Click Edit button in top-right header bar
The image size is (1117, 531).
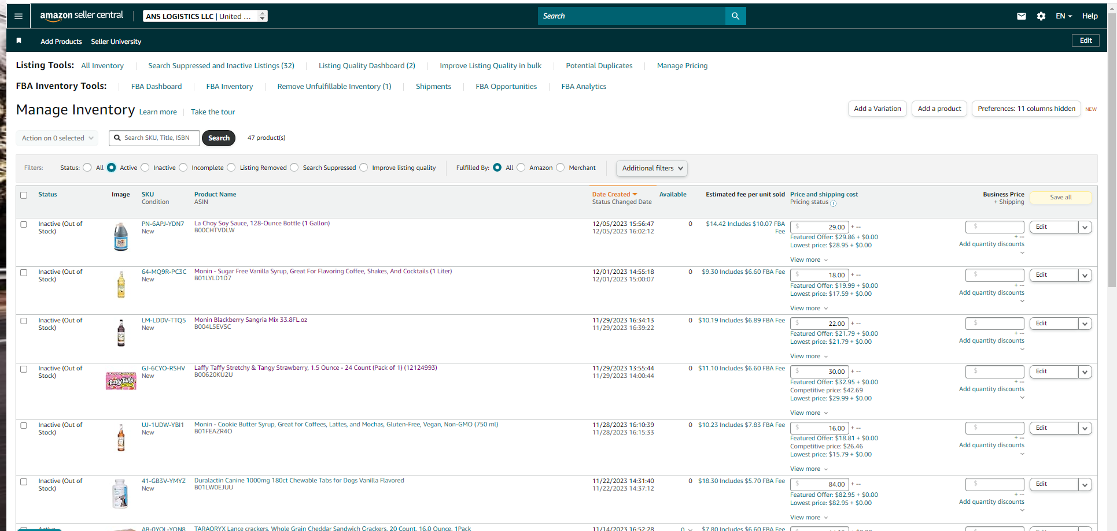1086,40
